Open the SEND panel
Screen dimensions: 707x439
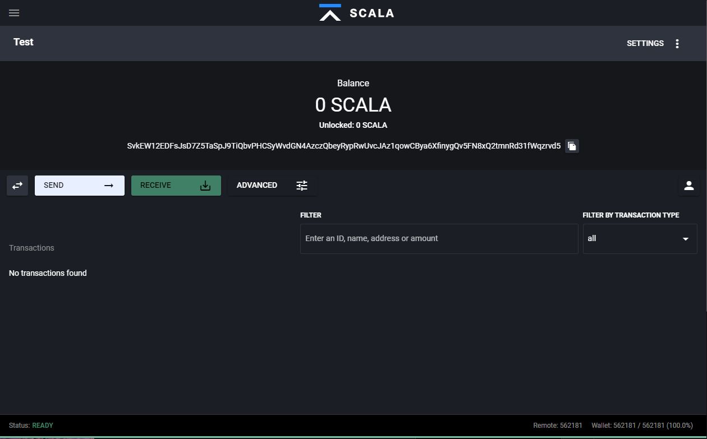tap(80, 186)
